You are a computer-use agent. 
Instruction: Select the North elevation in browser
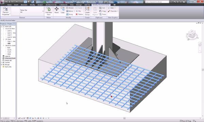(9, 50)
